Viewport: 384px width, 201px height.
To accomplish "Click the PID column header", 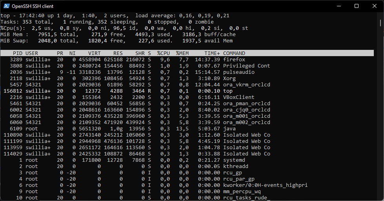I will (x=17, y=53).
